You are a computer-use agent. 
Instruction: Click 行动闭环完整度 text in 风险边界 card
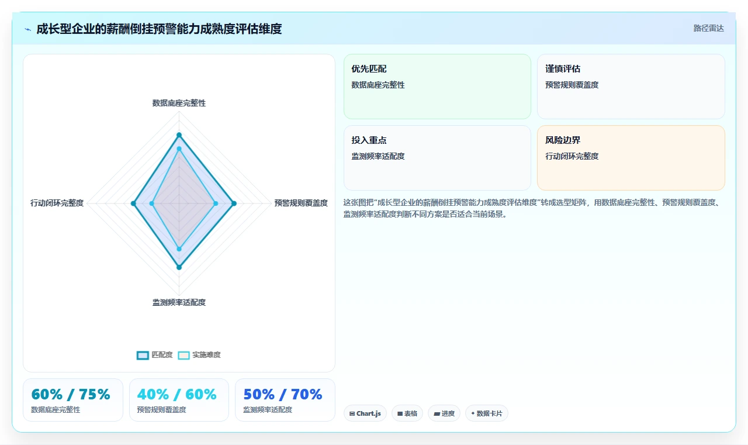pyautogui.click(x=572, y=156)
